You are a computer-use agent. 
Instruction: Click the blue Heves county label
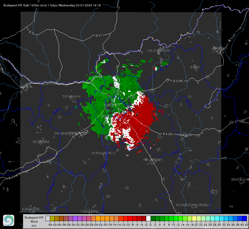click(x=188, y=104)
